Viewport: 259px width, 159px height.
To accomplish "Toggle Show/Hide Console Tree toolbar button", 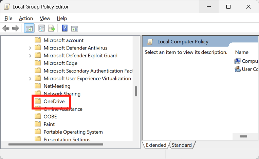I will (29, 28).
